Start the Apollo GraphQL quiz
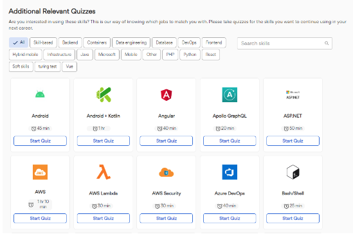 (230, 141)
